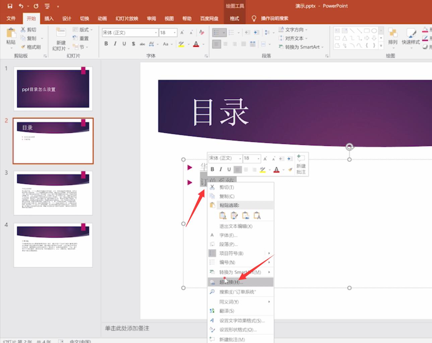Choose Format Shape (设置形状格式) in context menu

241,330
